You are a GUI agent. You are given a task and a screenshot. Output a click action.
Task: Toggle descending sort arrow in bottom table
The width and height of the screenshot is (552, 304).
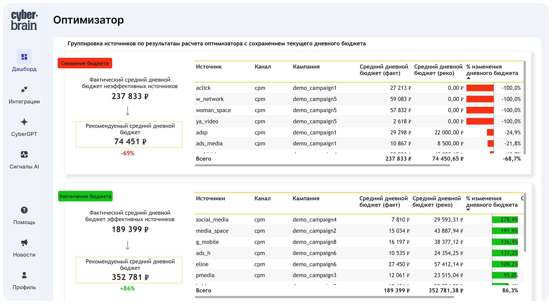click(468, 210)
